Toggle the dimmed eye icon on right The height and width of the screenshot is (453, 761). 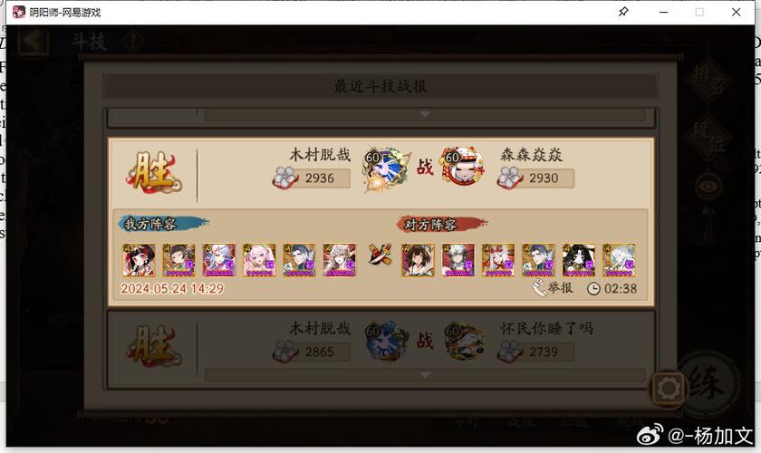point(708,187)
